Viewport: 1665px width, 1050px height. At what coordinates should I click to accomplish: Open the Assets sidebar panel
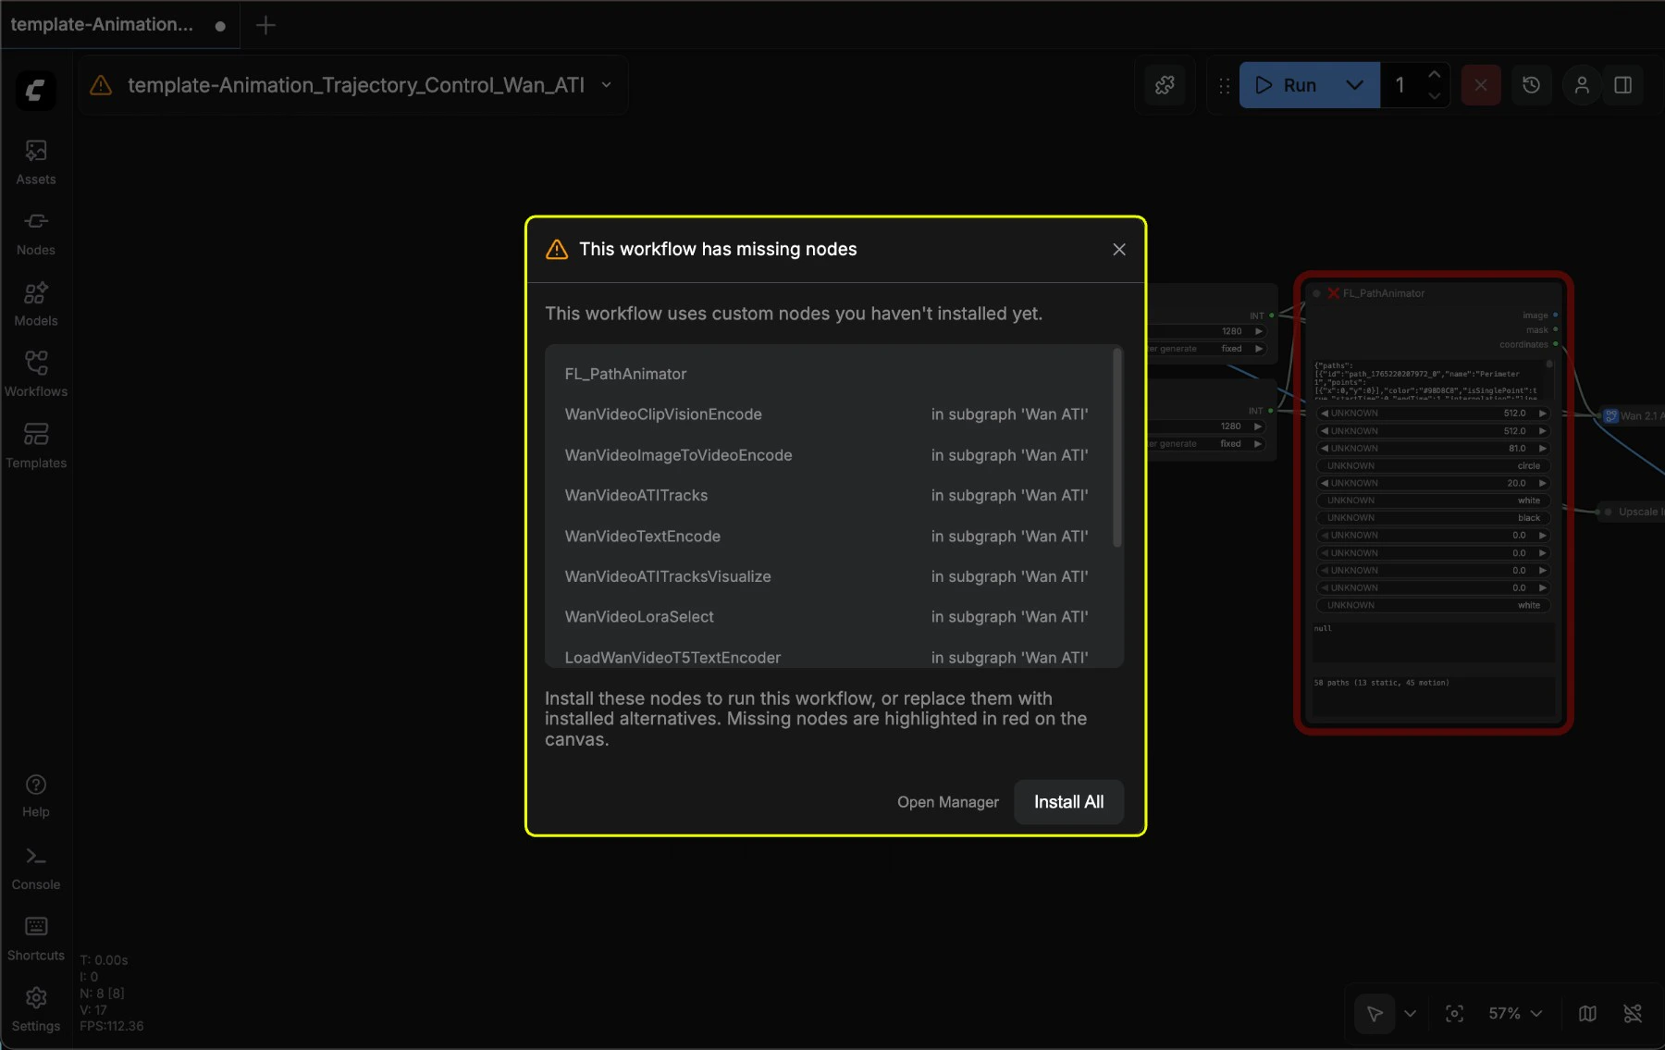[36, 162]
